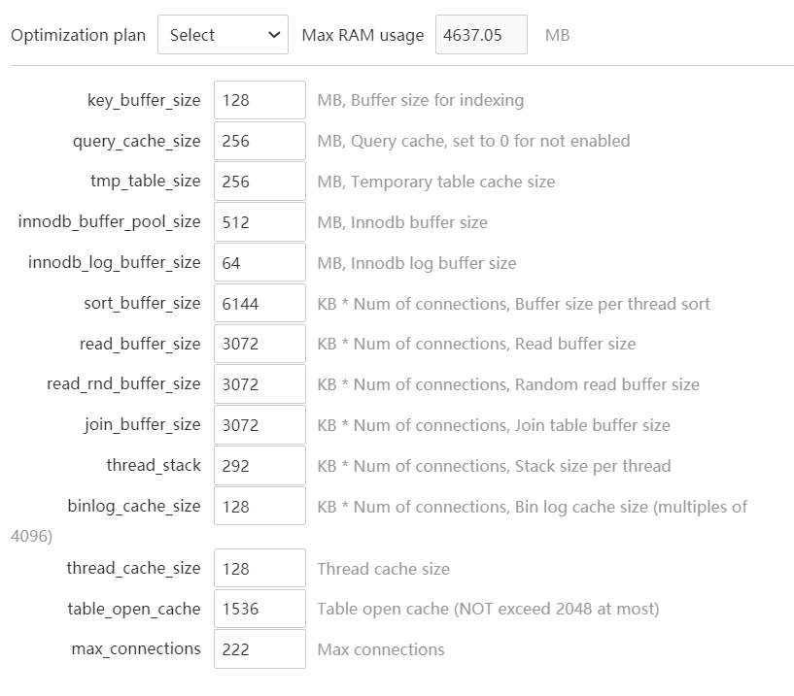Click the sort_buffer_size input box
The height and width of the screenshot is (696, 794).
(x=259, y=304)
